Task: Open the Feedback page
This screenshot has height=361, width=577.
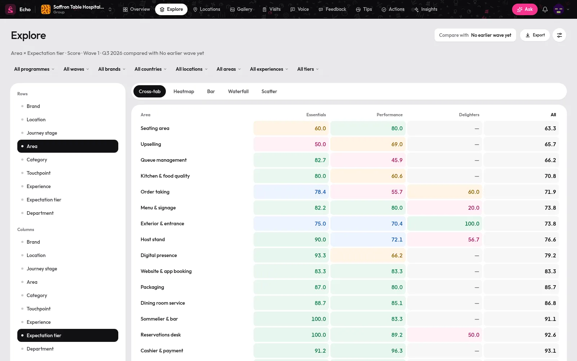Action: (x=332, y=9)
